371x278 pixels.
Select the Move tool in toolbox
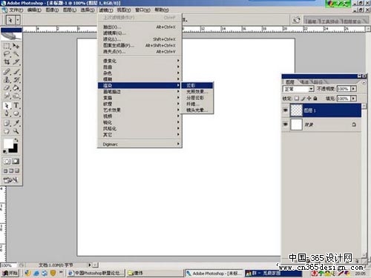point(16,46)
